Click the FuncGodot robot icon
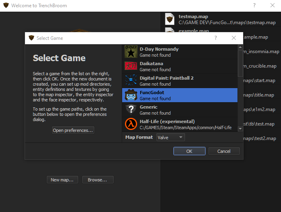 [x=131, y=95]
